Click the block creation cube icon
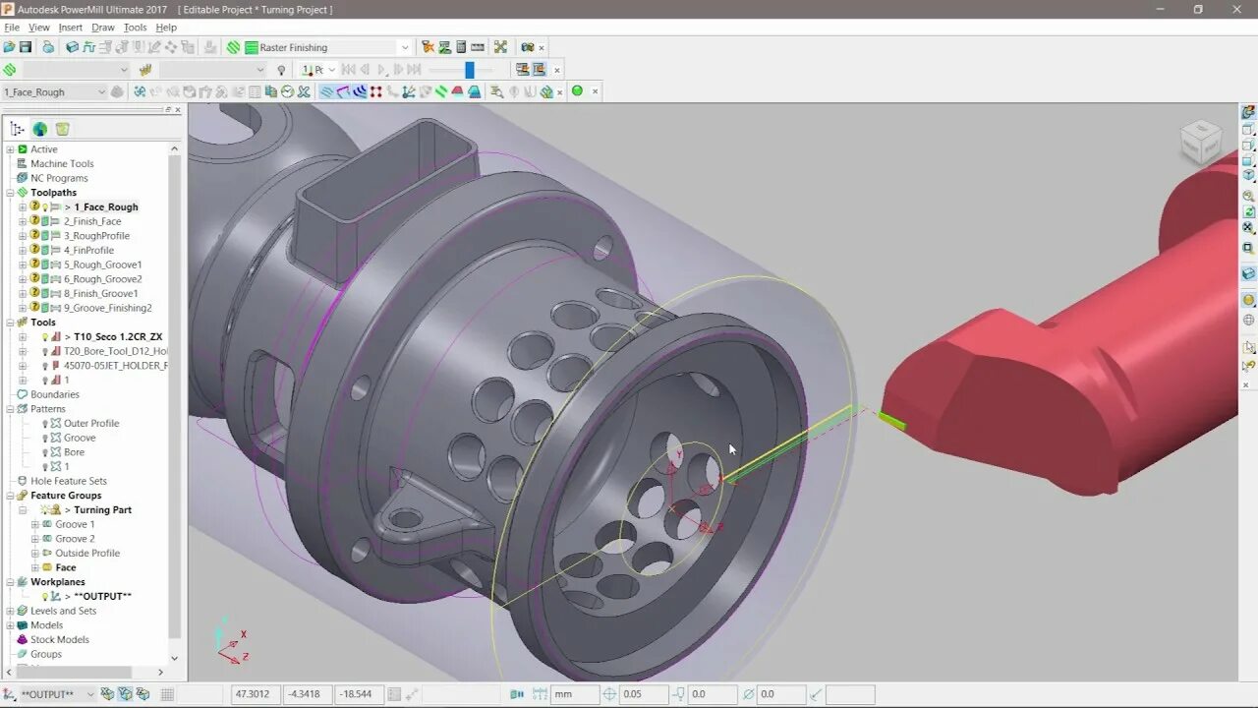 (x=72, y=47)
